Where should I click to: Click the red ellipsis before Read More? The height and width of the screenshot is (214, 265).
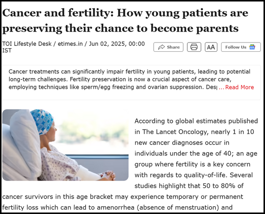(x=221, y=88)
